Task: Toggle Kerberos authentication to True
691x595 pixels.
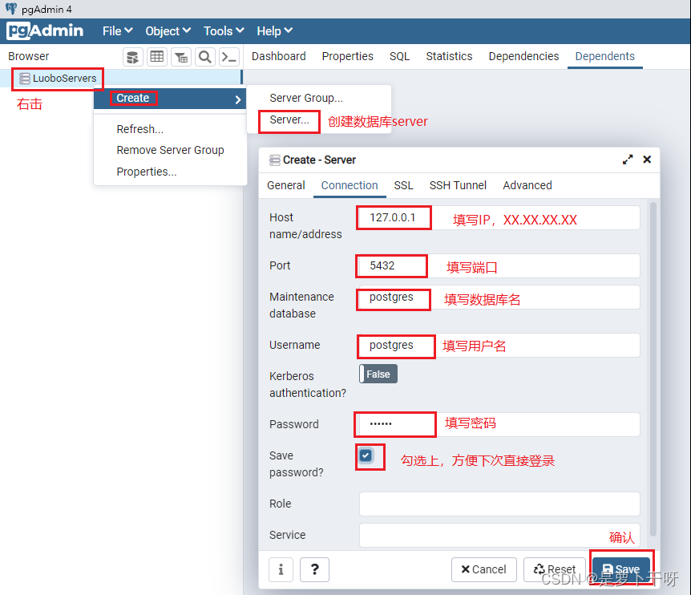Action: click(378, 373)
